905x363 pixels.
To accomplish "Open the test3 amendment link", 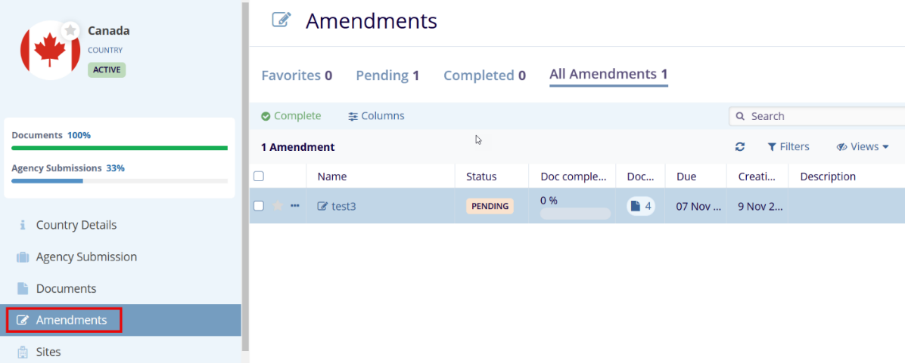I will (343, 206).
